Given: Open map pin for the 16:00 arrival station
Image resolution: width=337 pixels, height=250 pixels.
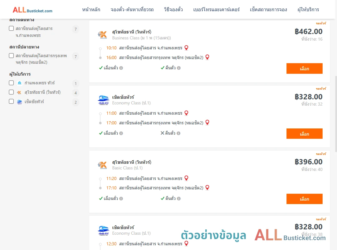Looking at the screenshot, I should tap(208, 57).
